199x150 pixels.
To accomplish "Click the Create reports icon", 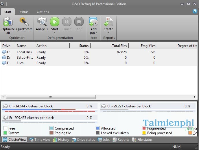I will coord(108,22).
